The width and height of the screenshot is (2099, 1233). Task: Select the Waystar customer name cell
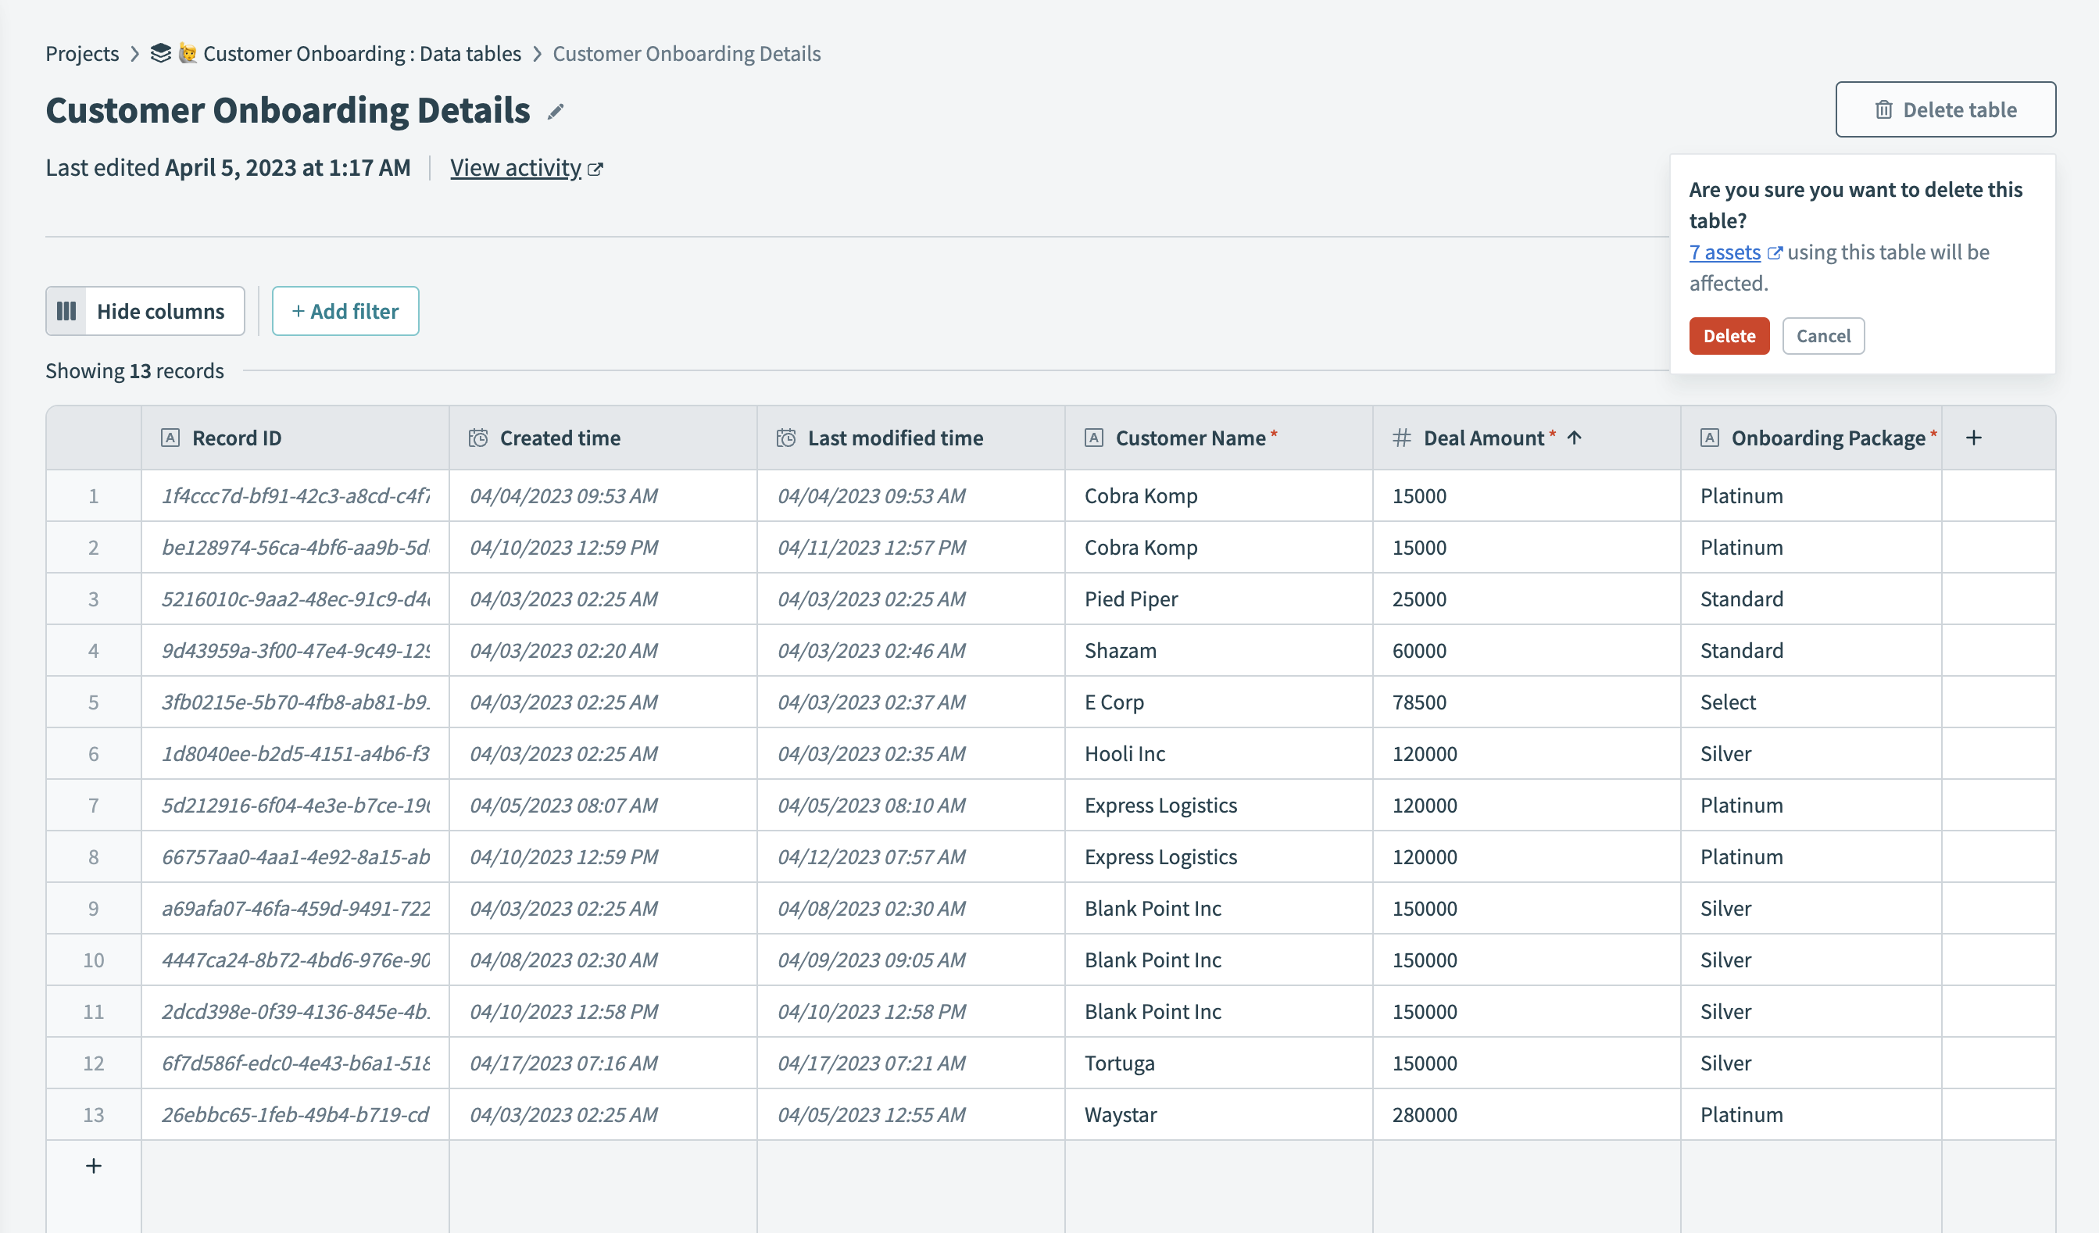tap(1120, 1114)
